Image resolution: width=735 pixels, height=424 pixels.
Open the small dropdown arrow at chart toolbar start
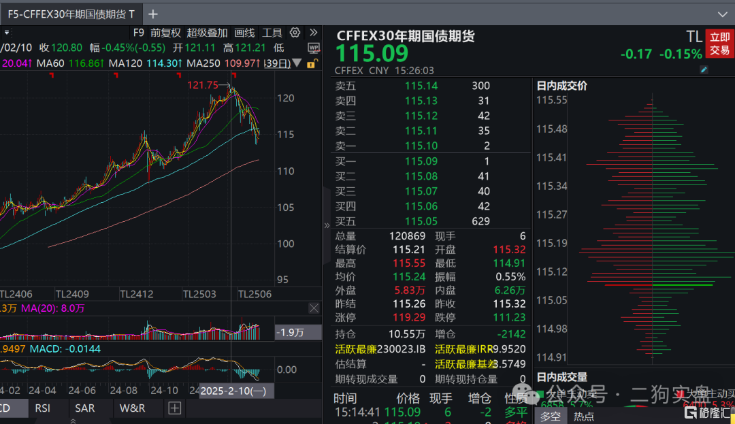coord(7,33)
